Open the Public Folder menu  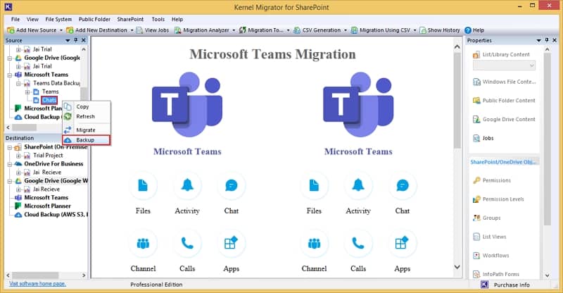coord(94,20)
